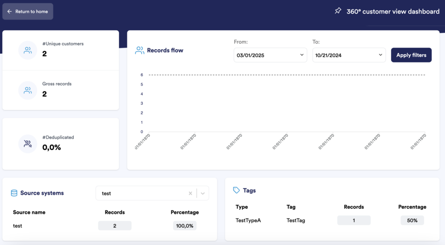Click the Source systems heading
This screenshot has height=245, width=445.
[x=42, y=193]
